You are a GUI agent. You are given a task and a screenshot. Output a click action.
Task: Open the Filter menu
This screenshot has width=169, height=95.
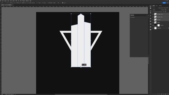click(x=16, y=1)
